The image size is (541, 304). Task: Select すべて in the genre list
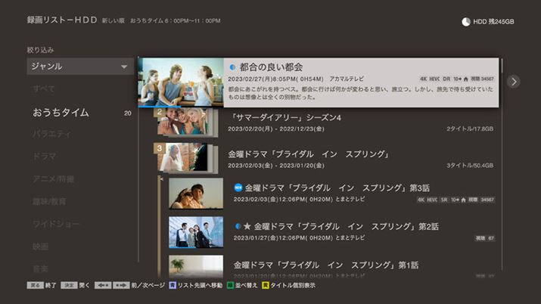[x=44, y=89]
